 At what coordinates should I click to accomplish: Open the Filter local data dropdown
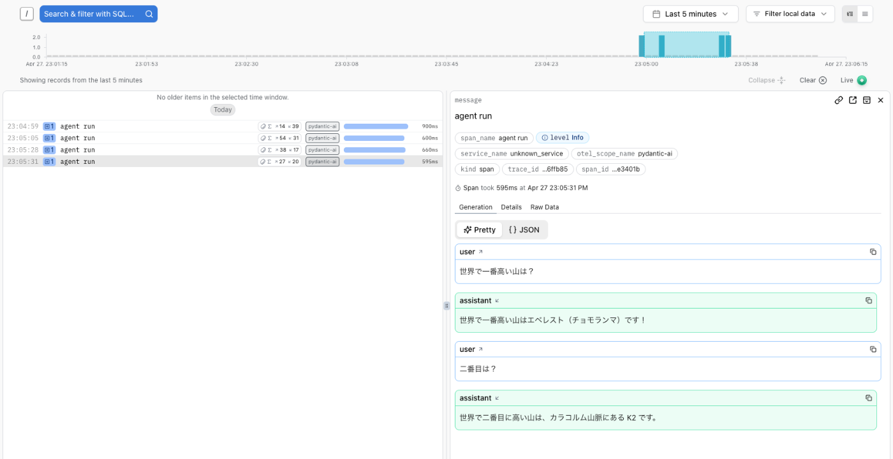tap(790, 14)
